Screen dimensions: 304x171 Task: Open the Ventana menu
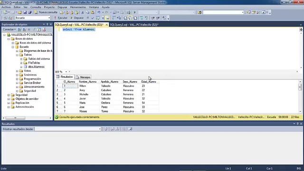click(94, 7)
